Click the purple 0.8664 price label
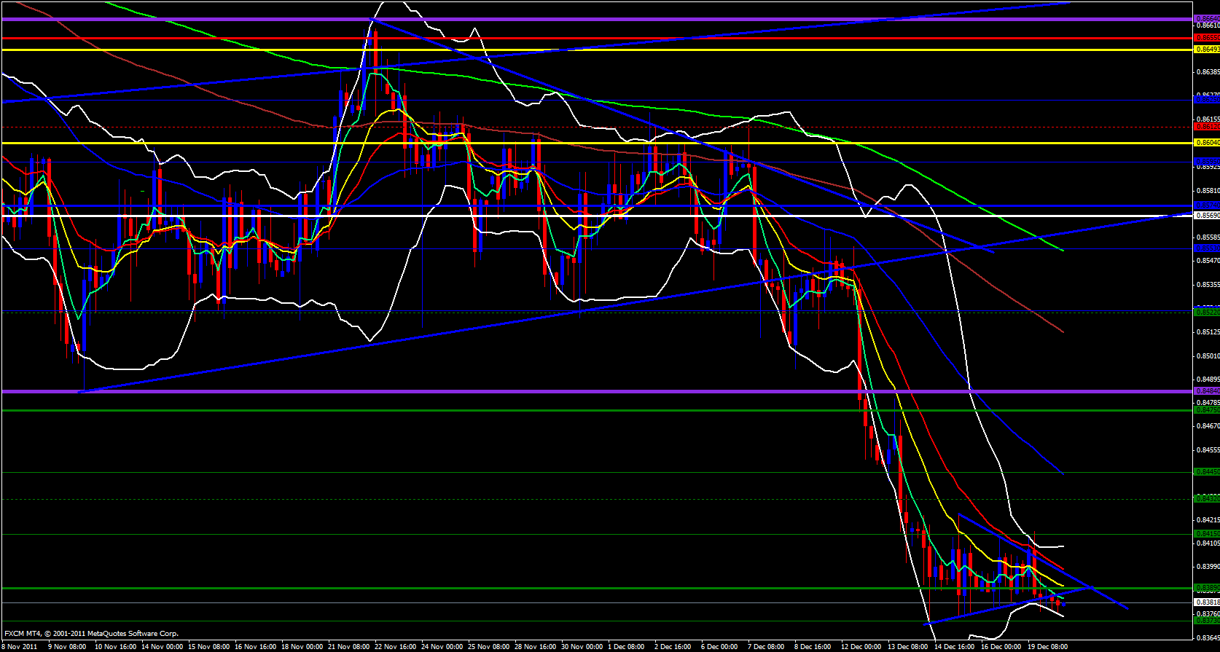This screenshot has height=652, width=1220. [x=1206, y=19]
